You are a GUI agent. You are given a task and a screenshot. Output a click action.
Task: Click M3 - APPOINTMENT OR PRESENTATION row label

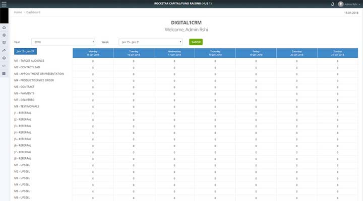[39, 74]
